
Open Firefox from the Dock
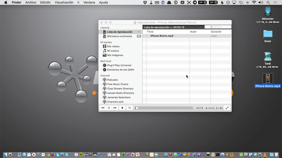[53, 155]
